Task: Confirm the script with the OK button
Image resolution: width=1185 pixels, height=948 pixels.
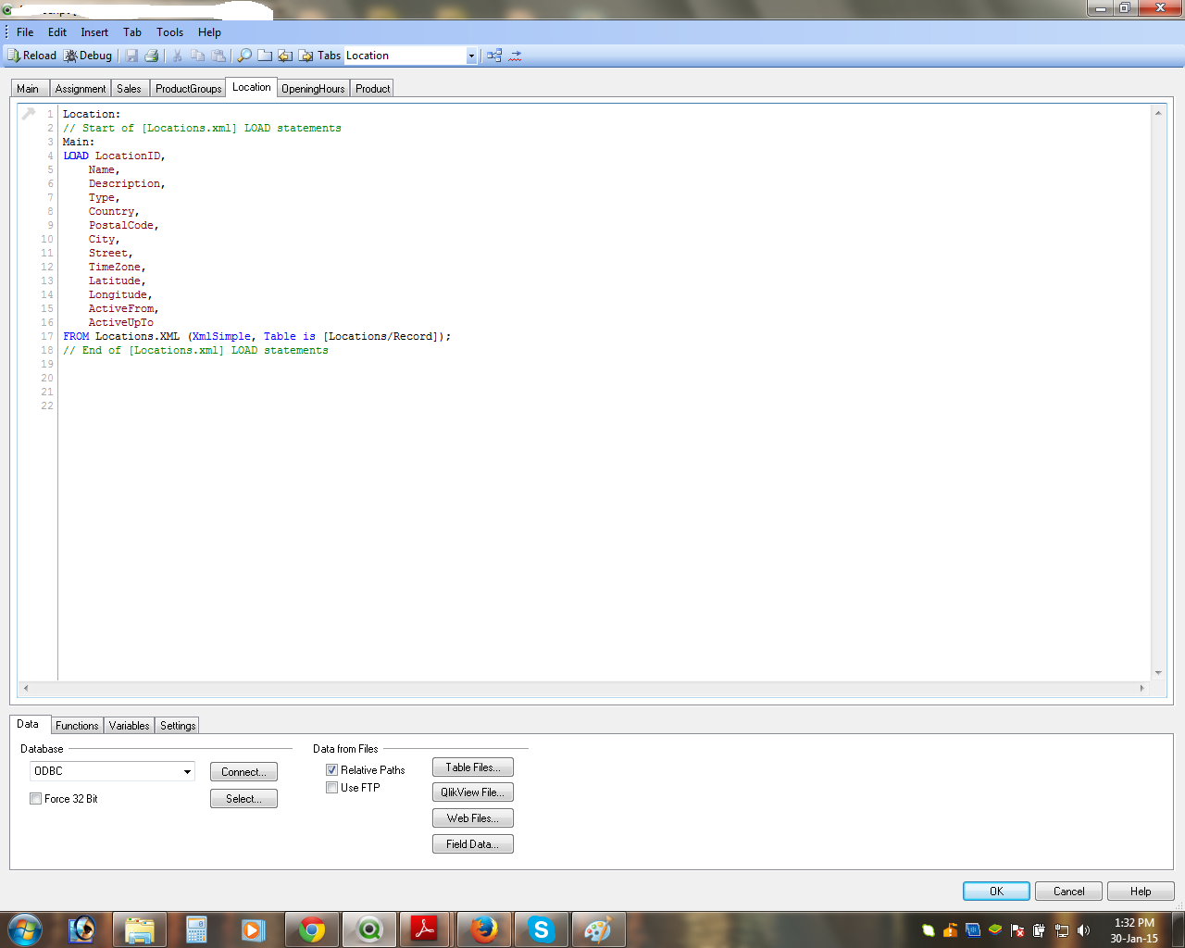Action: coord(996,892)
